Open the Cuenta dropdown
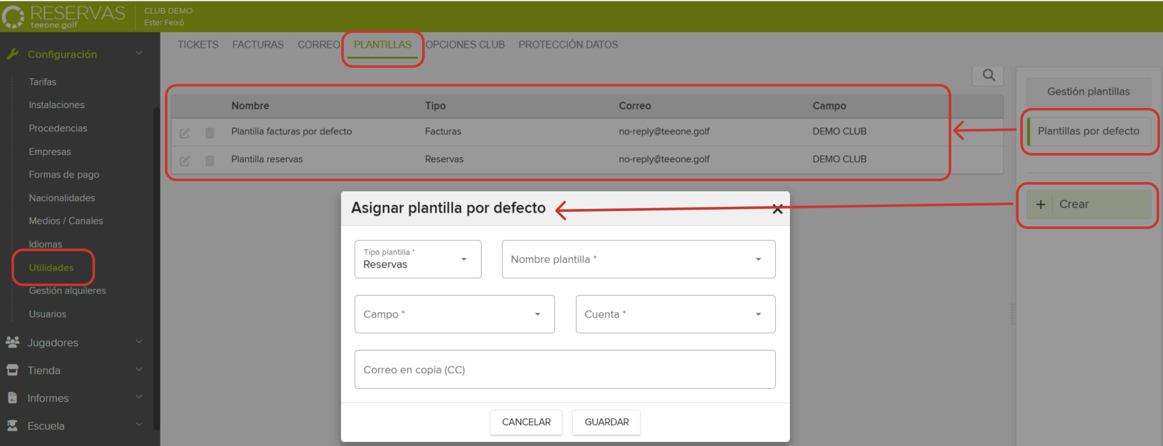 point(758,314)
